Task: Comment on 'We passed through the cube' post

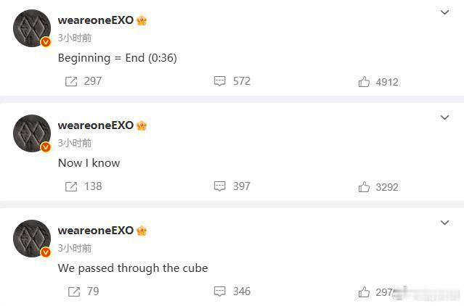Action: [220, 291]
